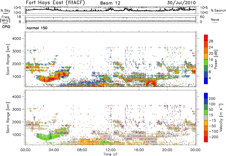Click the "CPID" label

pyautogui.click(x=6, y=27)
